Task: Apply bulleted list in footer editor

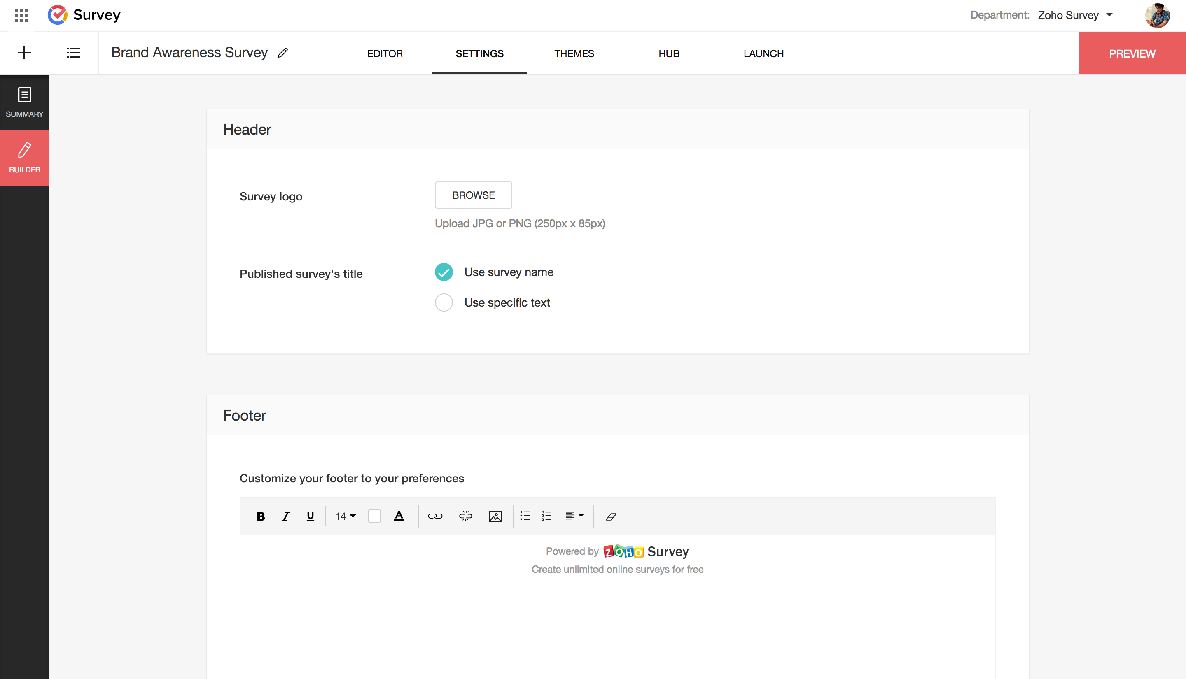Action: point(525,516)
